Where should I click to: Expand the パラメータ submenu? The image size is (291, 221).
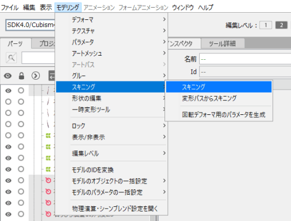112,42
